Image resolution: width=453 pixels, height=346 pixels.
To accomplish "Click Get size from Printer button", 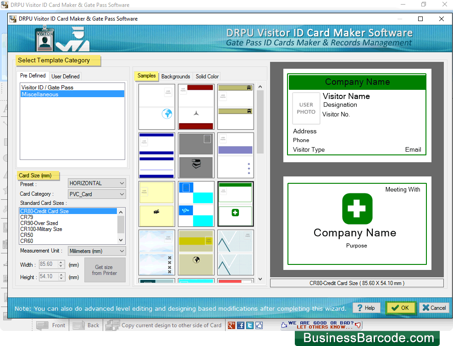I will (x=105, y=270).
